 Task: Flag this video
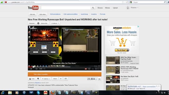pyautogui.click(x=61, y=79)
